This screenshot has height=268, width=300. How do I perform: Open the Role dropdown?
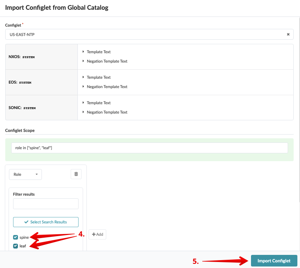pyautogui.click(x=25, y=174)
